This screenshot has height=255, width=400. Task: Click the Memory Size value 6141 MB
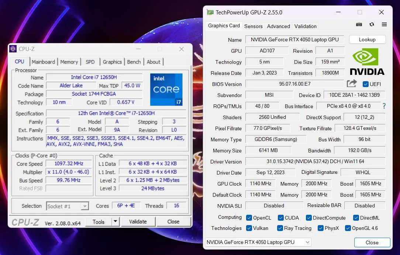point(268,150)
